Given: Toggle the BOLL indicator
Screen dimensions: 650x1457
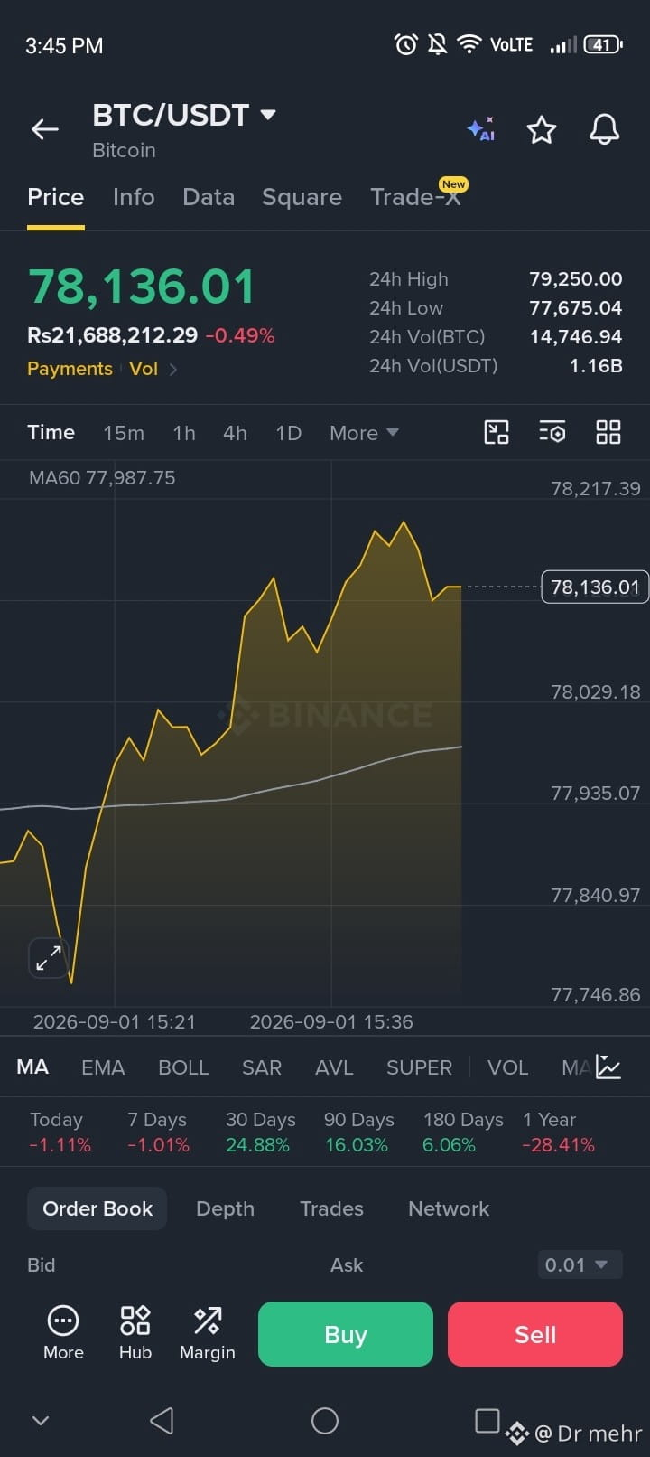Looking at the screenshot, I should pyautogui.click(x=183, y=1067).
